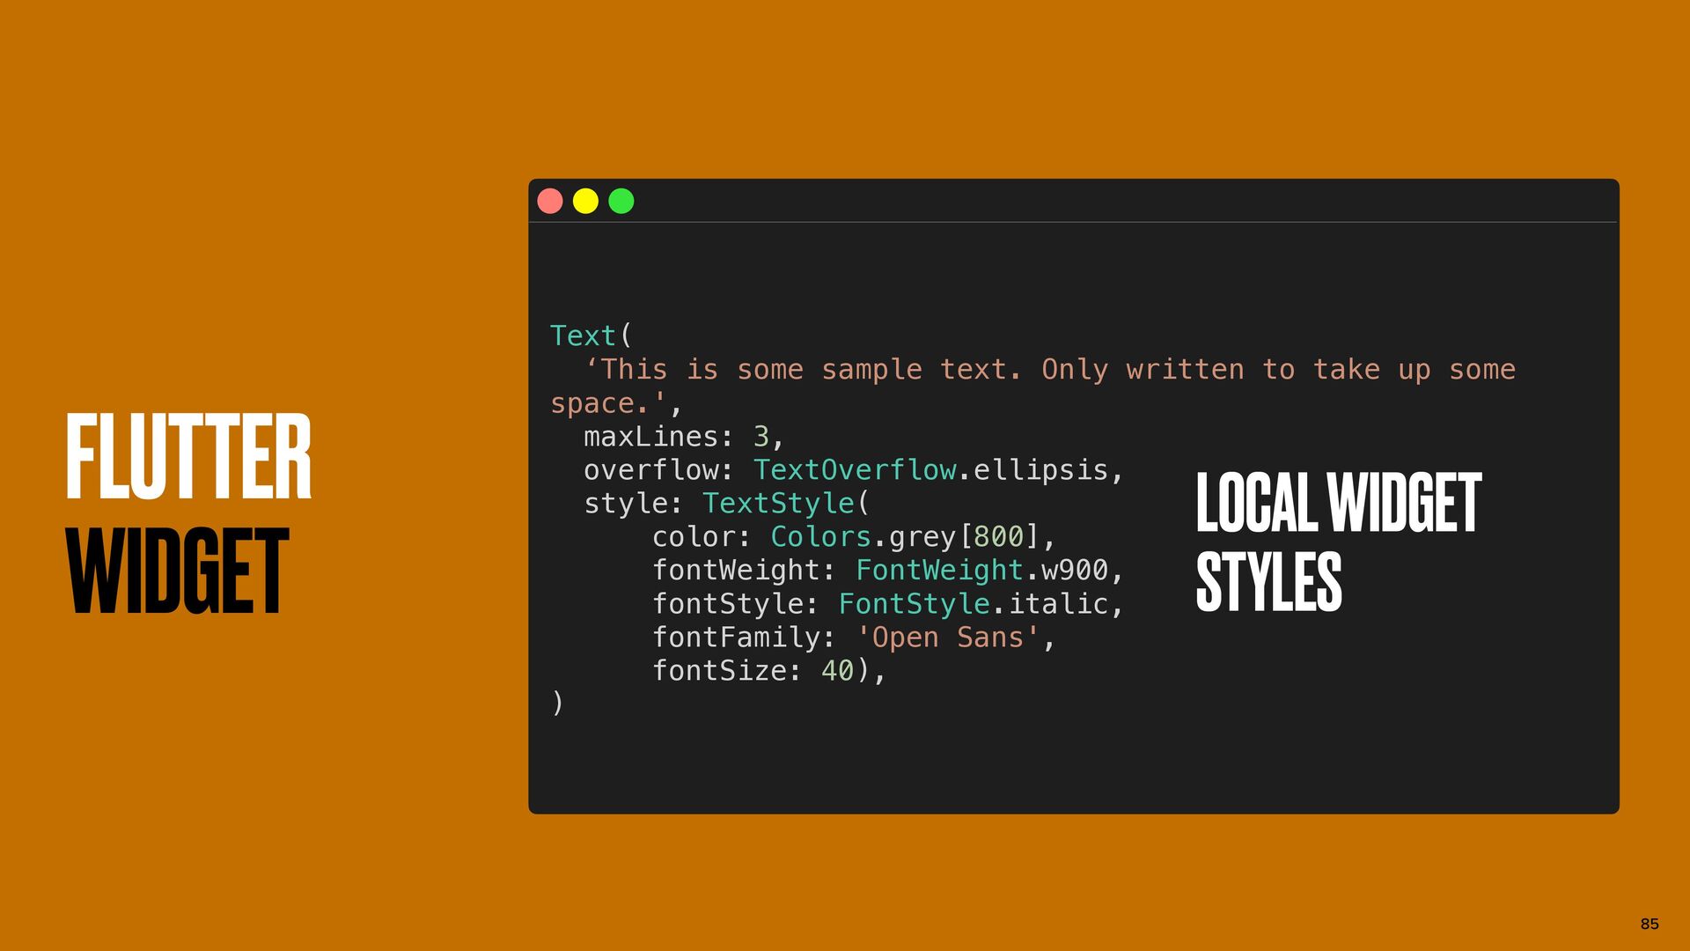
Task: Click the 'LOCAL WIDGET' title text
Action: tap(1339, 503)
